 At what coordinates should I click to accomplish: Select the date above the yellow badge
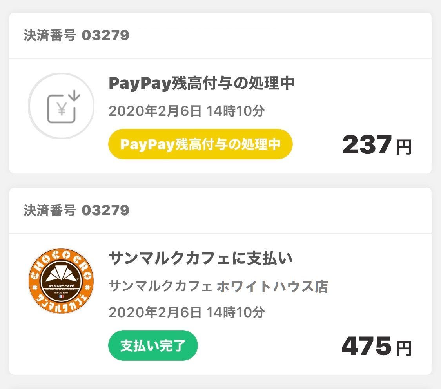pos(187,111)
